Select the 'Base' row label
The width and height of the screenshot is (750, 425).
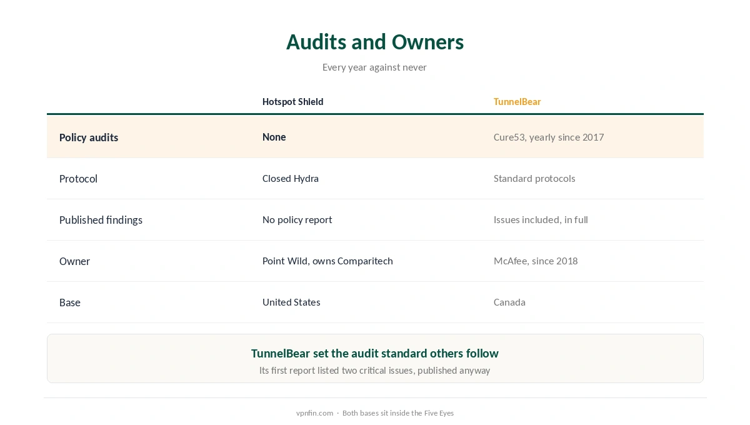(x=69, y=302)
